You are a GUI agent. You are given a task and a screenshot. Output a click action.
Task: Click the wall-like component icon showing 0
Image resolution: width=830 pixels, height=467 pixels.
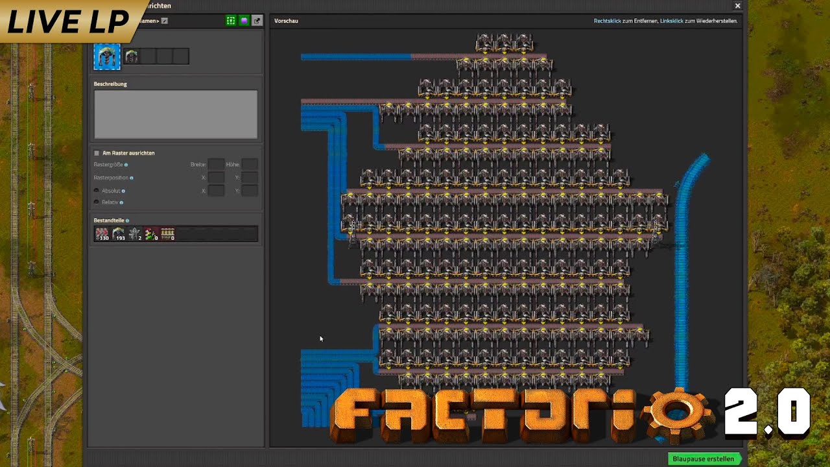coord(167,234)
